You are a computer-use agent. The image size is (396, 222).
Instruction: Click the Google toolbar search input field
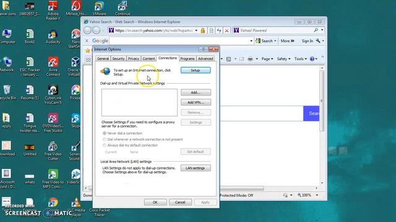(x=179, y=41)
